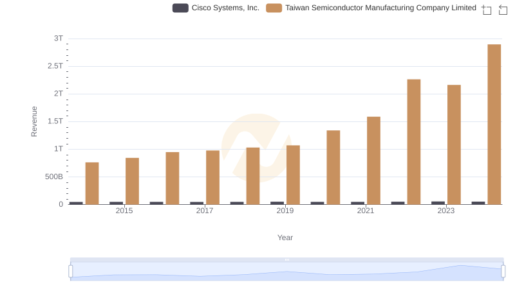Click the range slider top bar grip
This screenshot has width=515, height=296.
(287, 259)
